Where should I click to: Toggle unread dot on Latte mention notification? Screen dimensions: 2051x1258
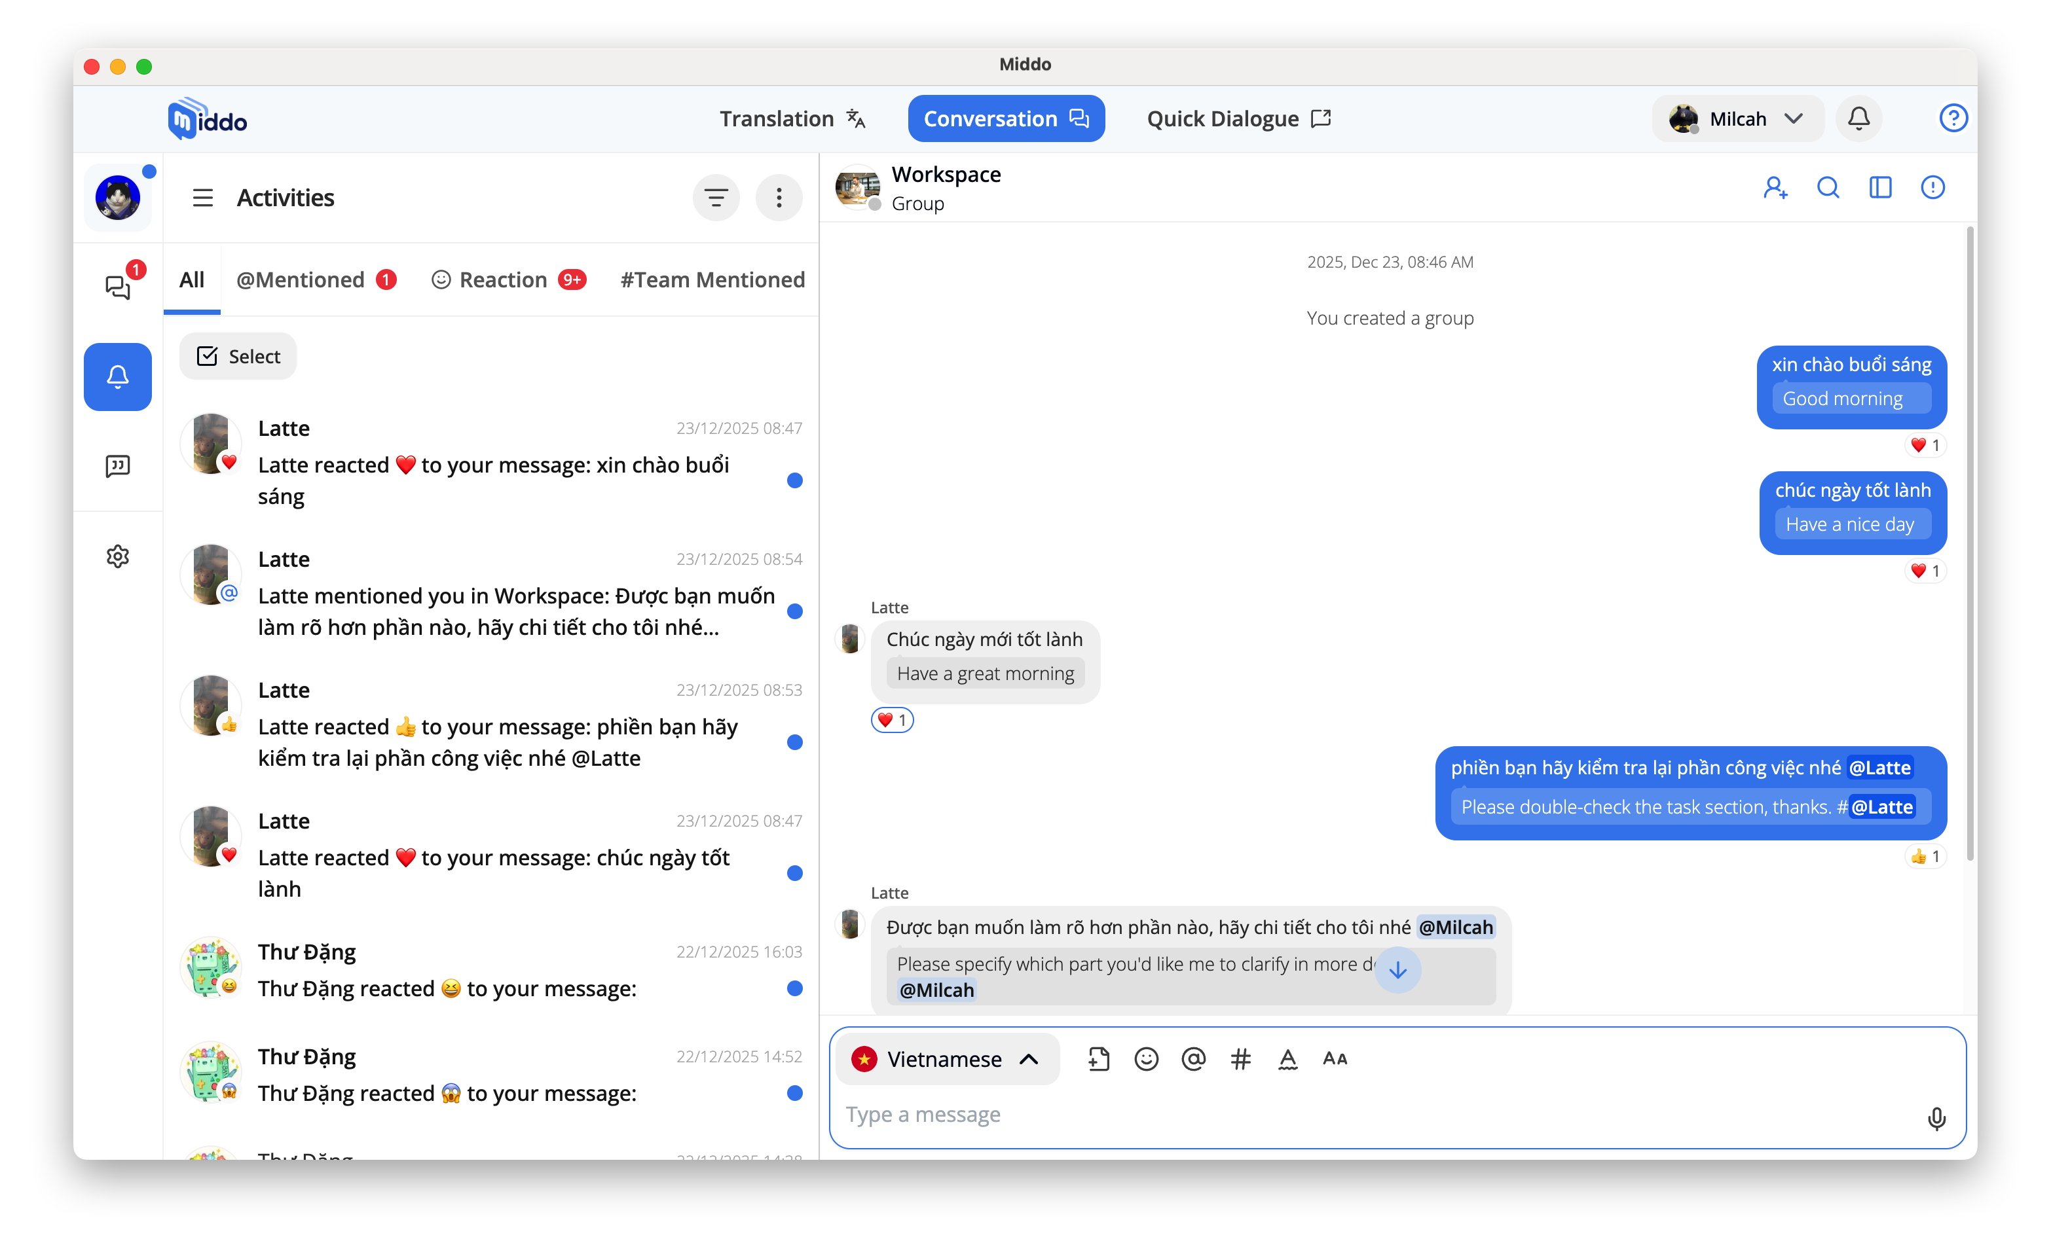coord(794,611)
